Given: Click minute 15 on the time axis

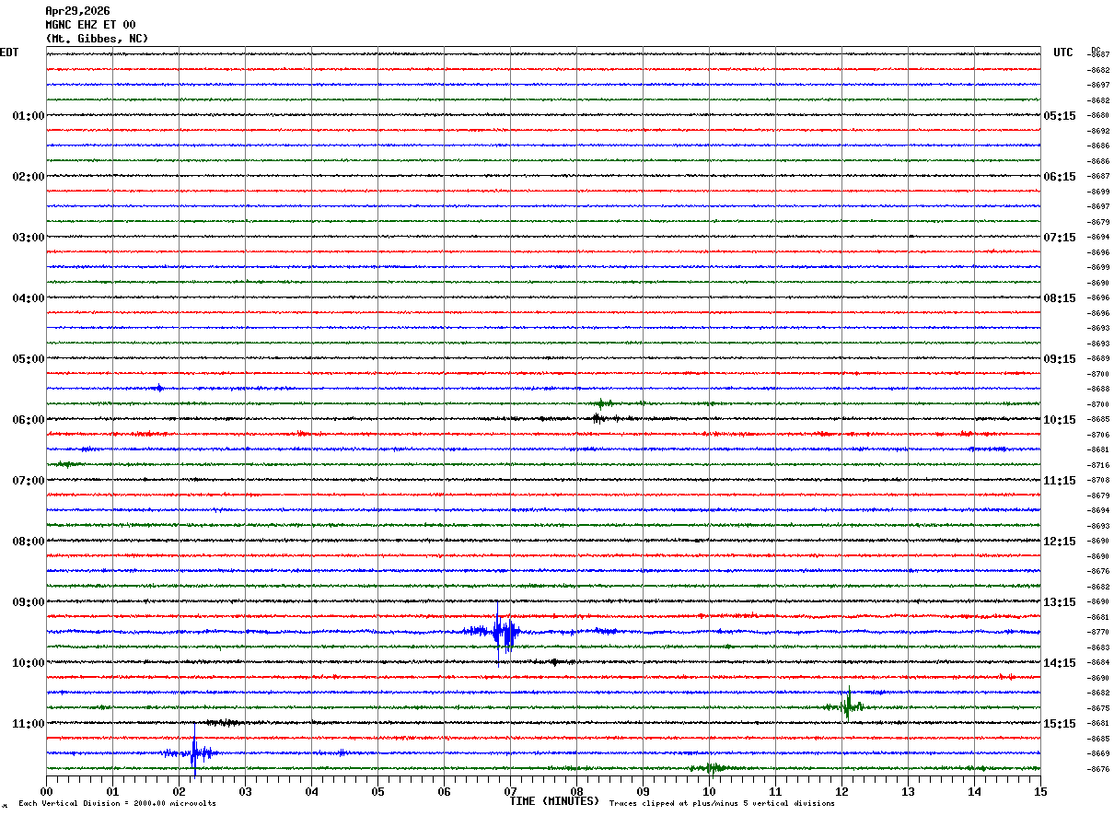Looking at the screenshot, I should [1040, 791].
